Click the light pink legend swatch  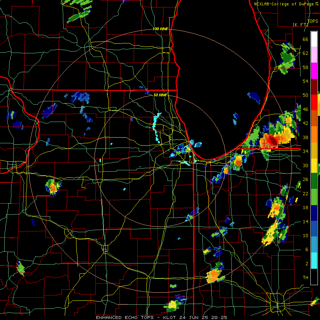click(x=314, y=55)
